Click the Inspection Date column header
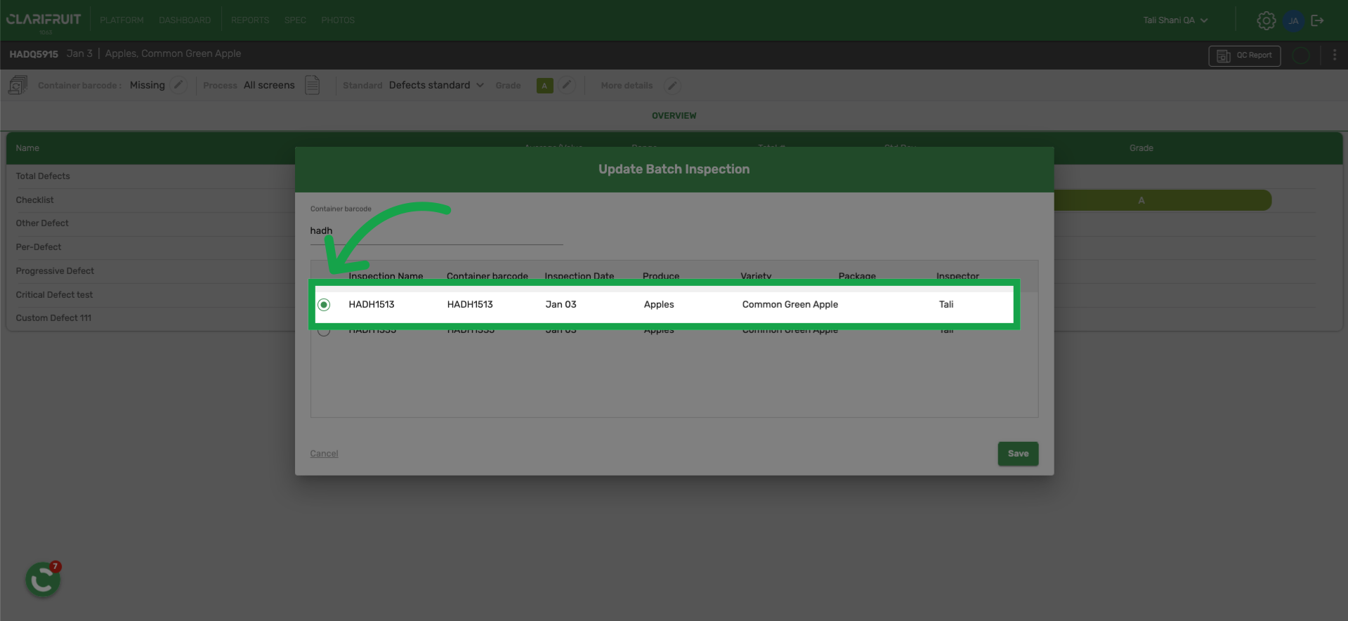The height and width of the screenshot is (621, 1348). (x=579, y=275)
